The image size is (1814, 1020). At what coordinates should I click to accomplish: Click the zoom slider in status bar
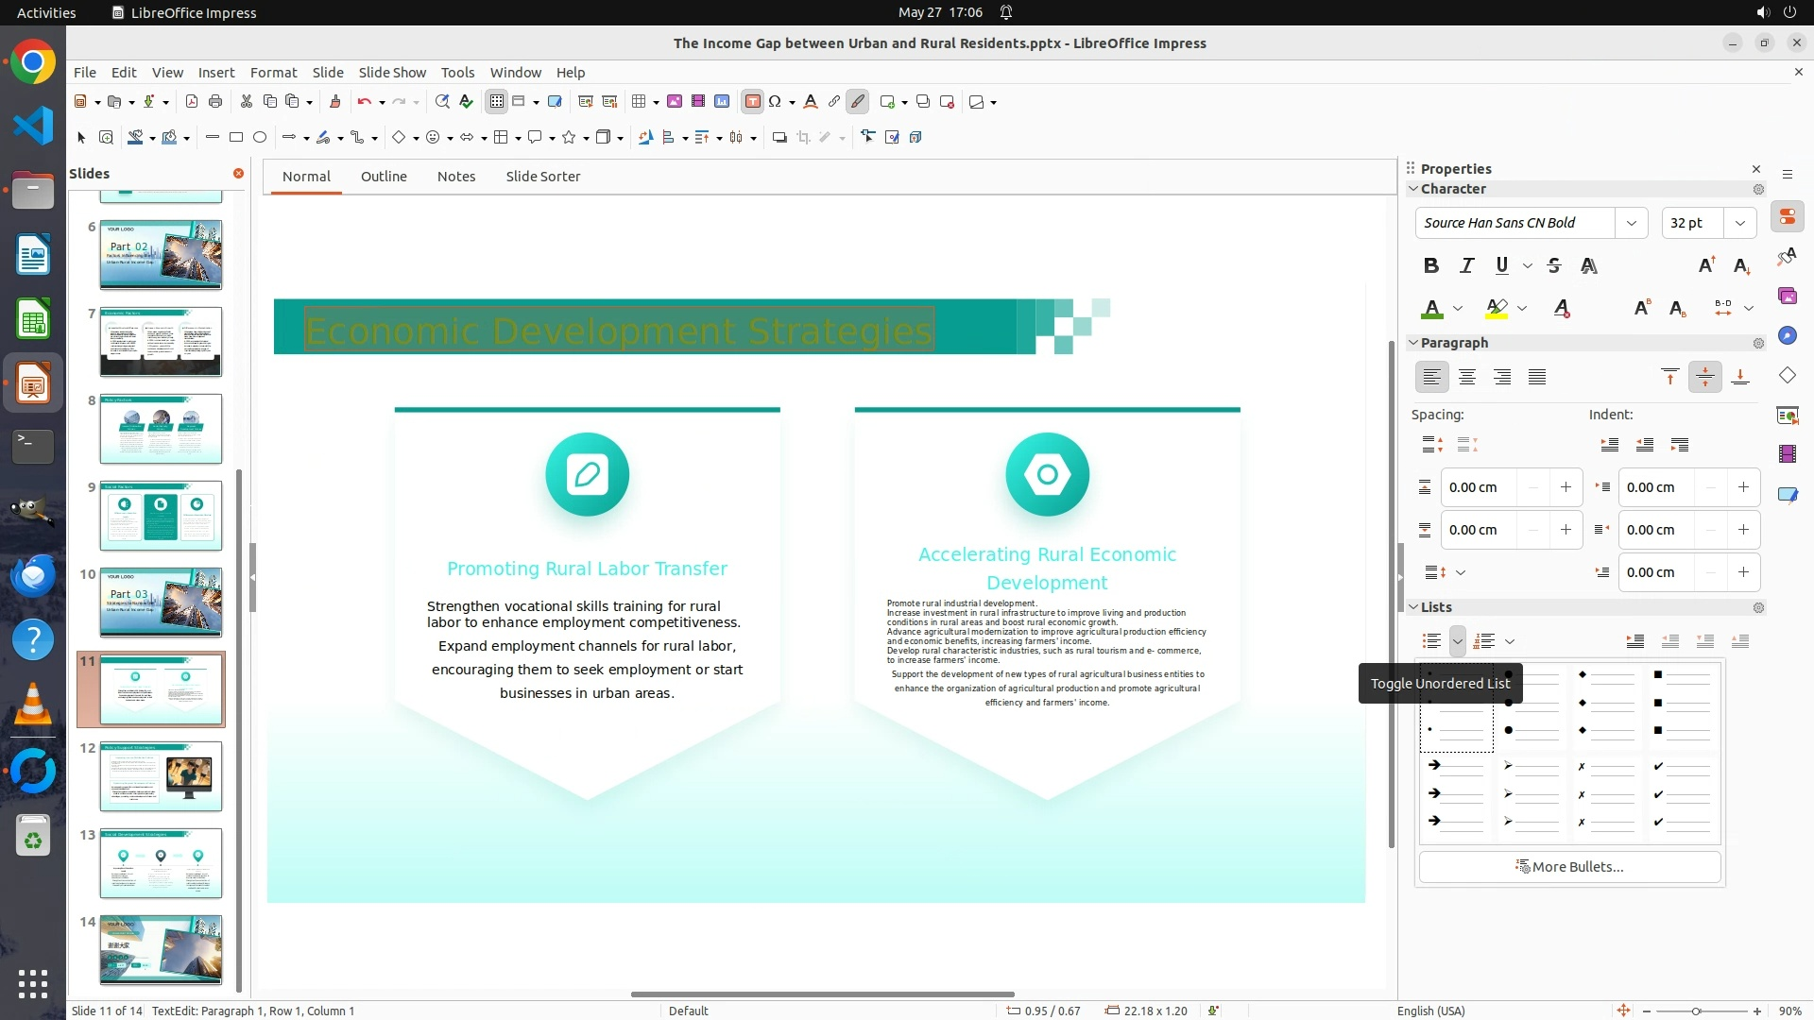coord(1696,1011)
